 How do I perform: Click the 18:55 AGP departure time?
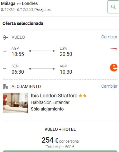[x=18, y=54]
